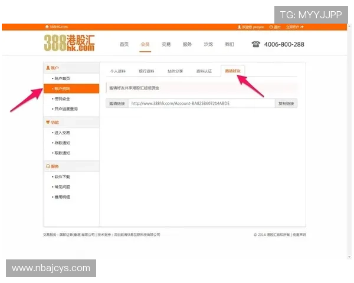
Task: Open the 首页 top navigation item
Action: click(x=124, y=44)
